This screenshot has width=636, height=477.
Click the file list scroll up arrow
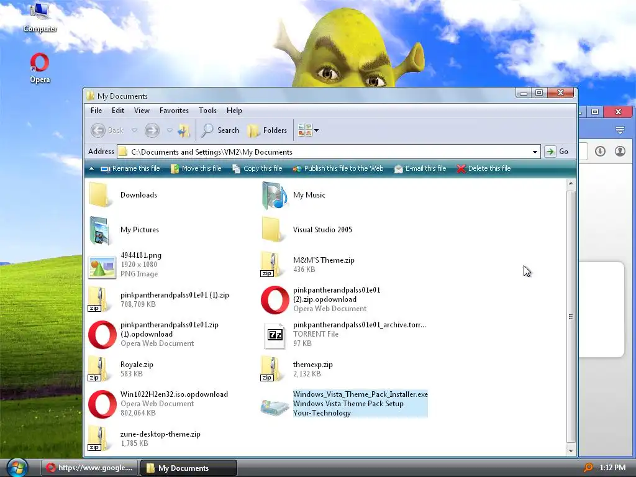coord(571,183)
